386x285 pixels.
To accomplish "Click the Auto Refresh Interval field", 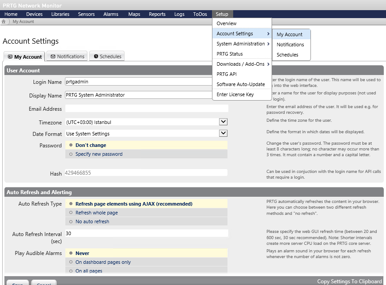I will coord(147,233).
